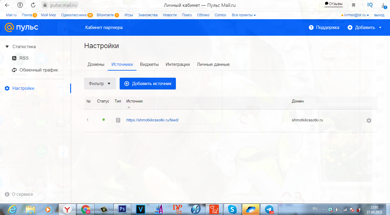This screenshot has width=390, height=215.
Task: Click the plus icon next to Добавить
Action: click(350, 27)
